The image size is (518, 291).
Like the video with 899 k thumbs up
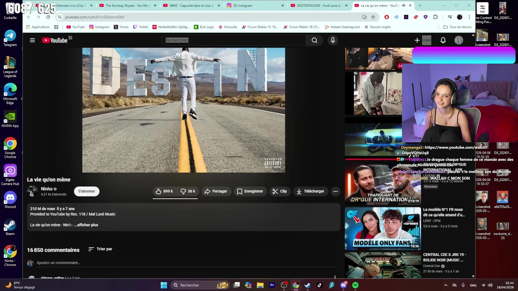pyautogui.click(x=164, y=191)
